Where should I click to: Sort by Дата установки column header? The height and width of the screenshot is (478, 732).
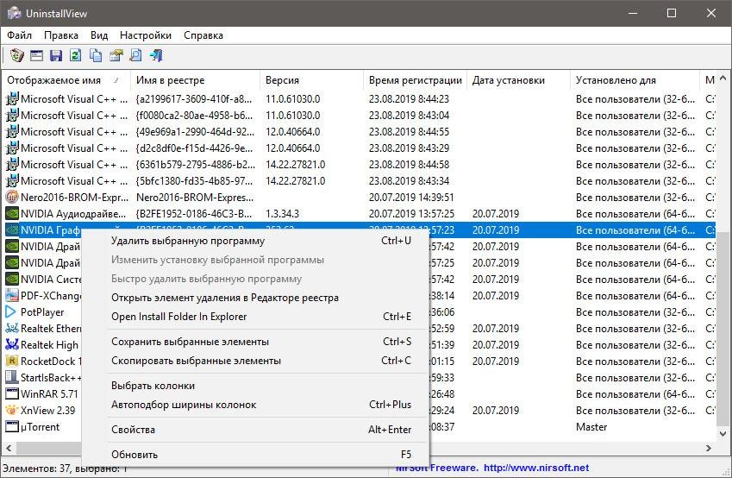click(519, 80)
